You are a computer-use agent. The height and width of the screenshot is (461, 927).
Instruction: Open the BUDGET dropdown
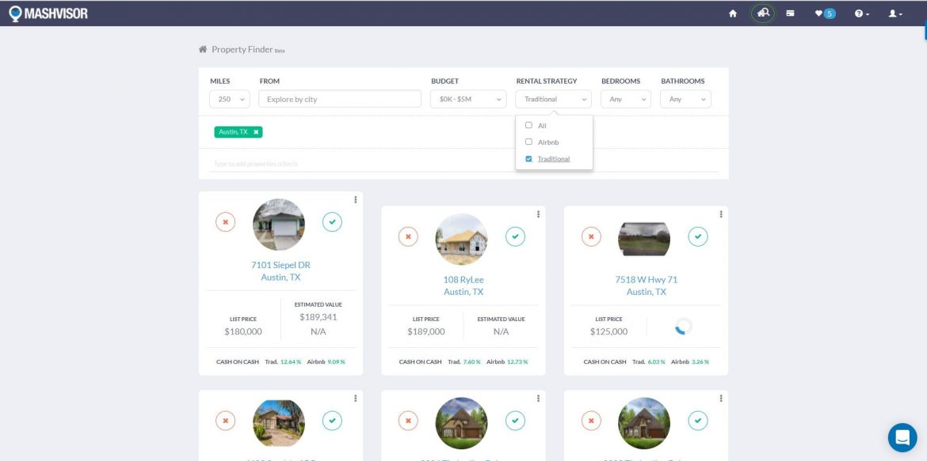[467, 98]
